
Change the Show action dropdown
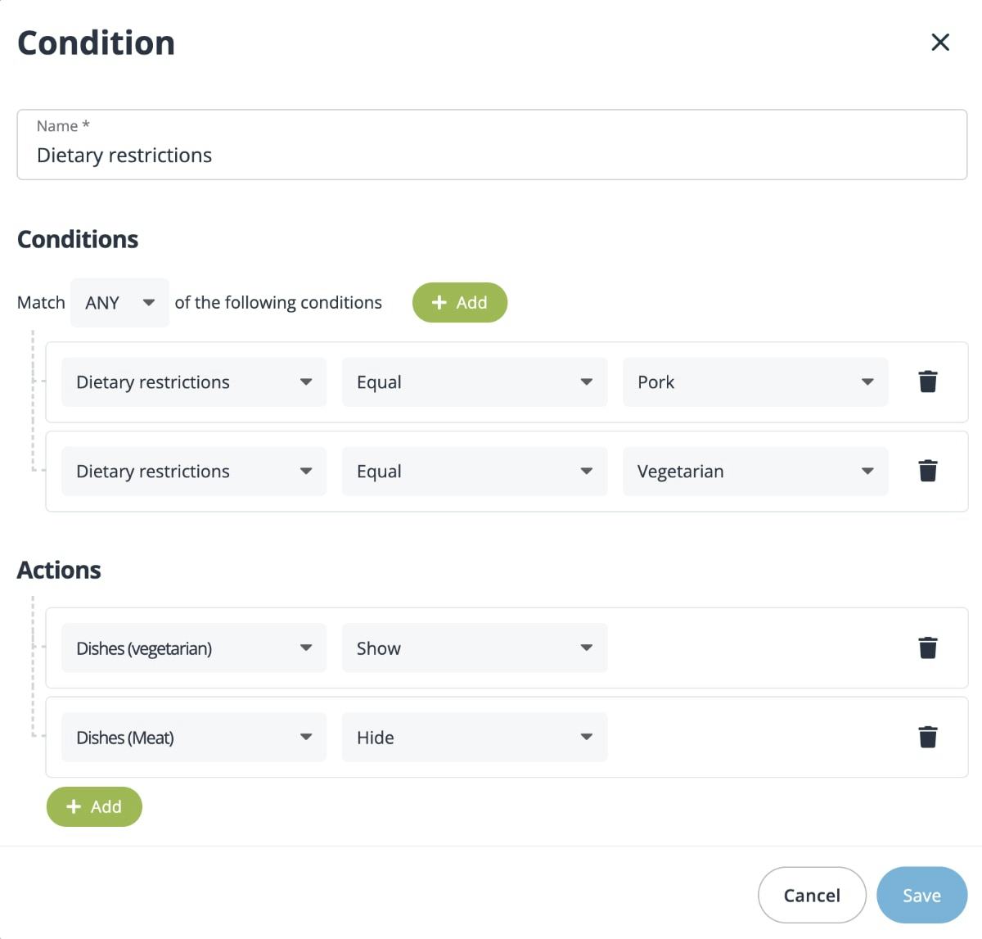(474, 648)
